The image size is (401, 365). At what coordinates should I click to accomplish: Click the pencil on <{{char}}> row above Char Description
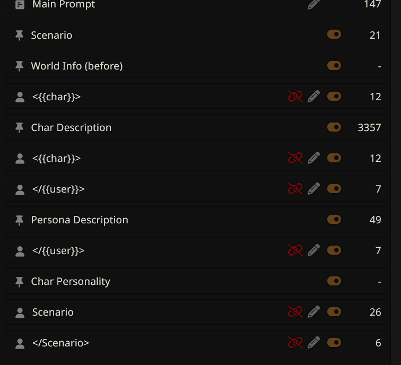(314, 97)
